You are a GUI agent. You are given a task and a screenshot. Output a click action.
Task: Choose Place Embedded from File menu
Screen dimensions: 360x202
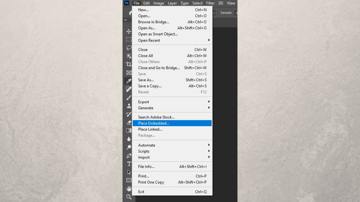[172, 123]
